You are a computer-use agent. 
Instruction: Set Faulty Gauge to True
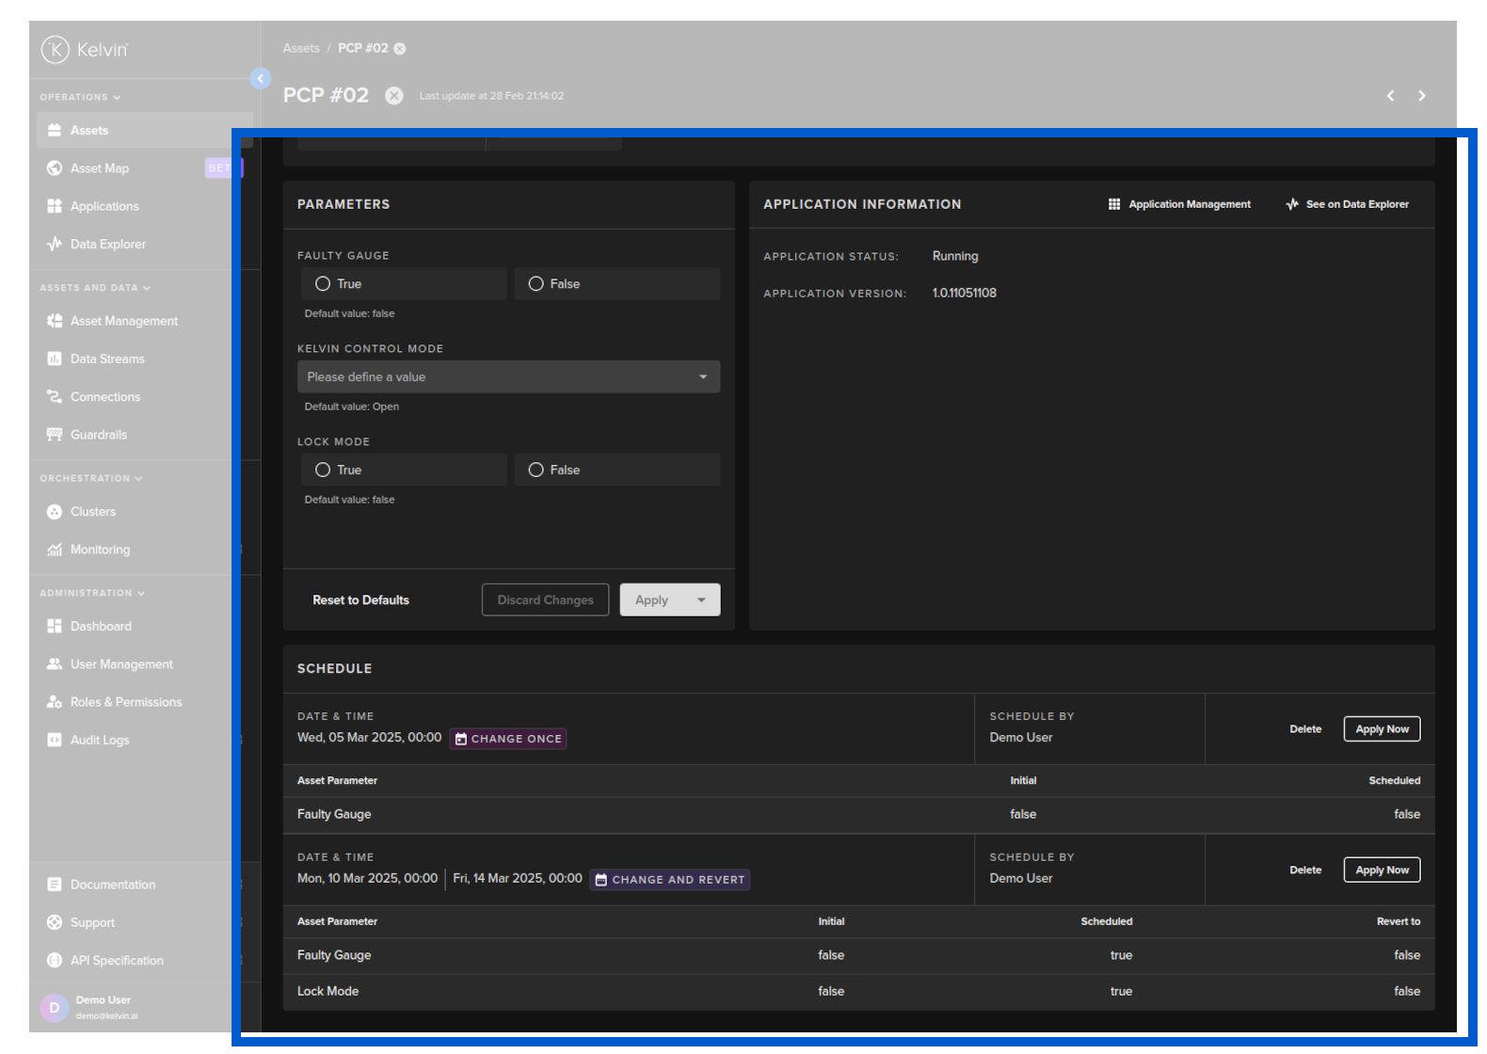[x=323, y=284]
